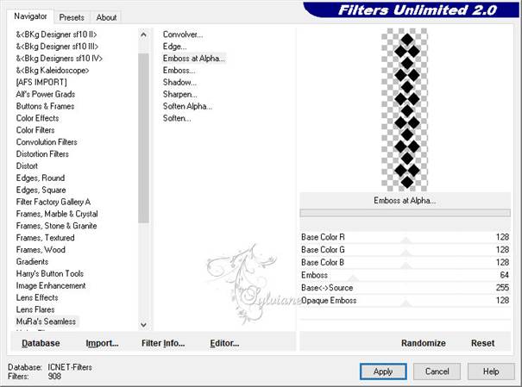Screen dimensions: 522x387
Task: Select &<Bkg Designer sf10 III> category
Action: 57,47
